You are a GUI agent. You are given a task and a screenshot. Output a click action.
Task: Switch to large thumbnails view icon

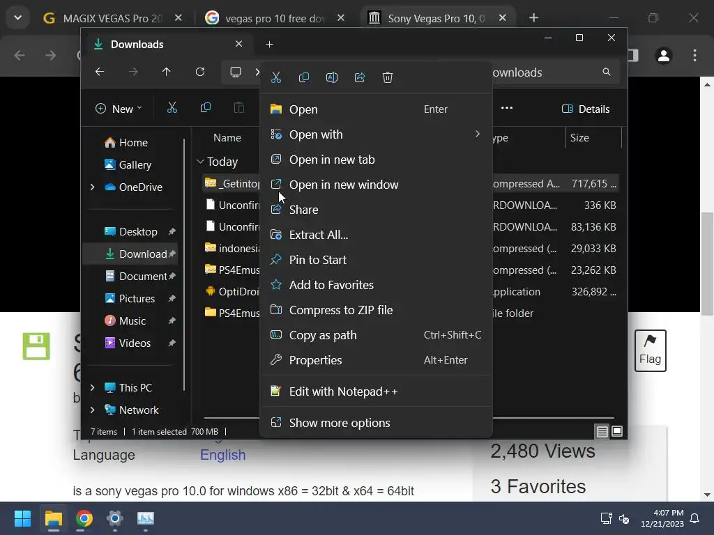coord(617,431)
